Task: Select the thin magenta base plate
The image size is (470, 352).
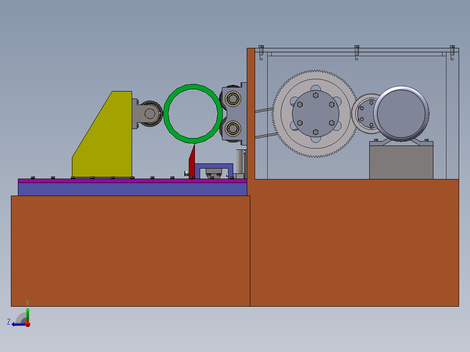Action: 132,181
